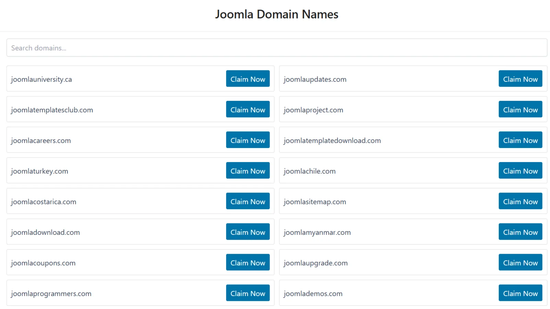Select the joomlacostarica.com domain text
This screenshot has width=550, height=309.
pyautogui.click(x=44, y=202)
